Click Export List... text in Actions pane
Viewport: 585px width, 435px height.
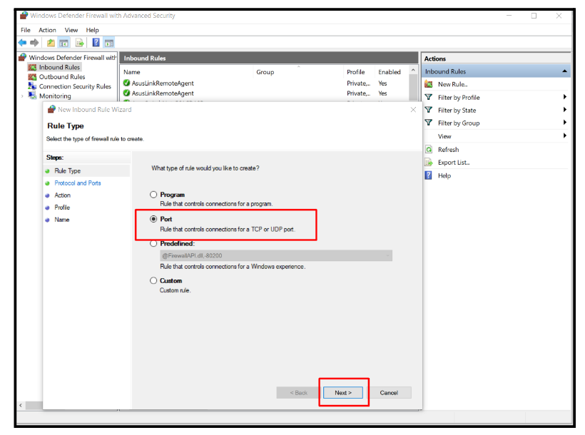pyautogui.click(x=454, y=163)
